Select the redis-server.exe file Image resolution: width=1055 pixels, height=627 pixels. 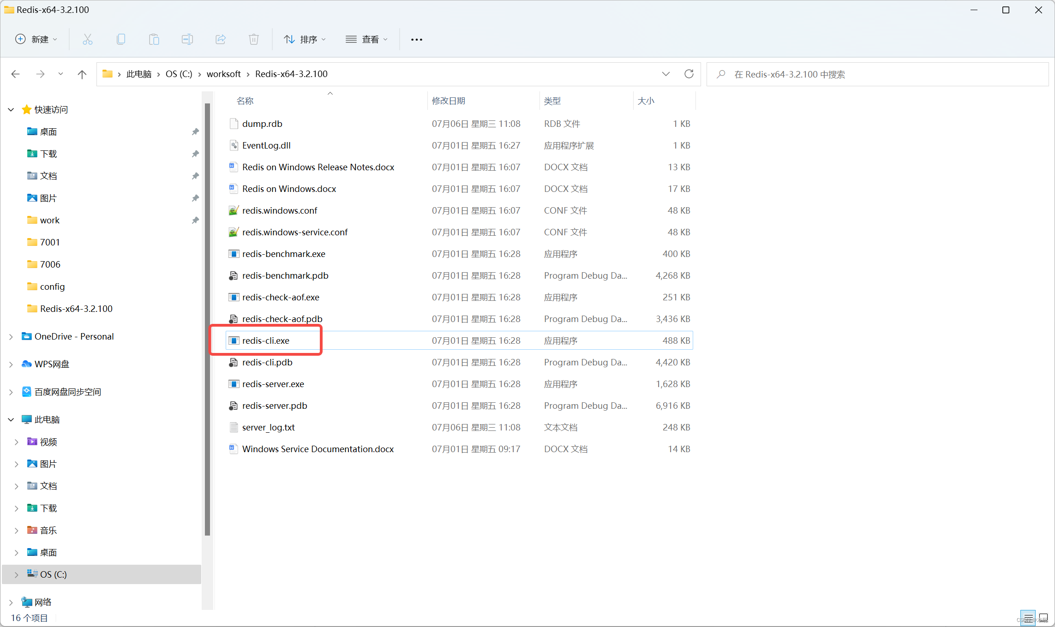273,384
